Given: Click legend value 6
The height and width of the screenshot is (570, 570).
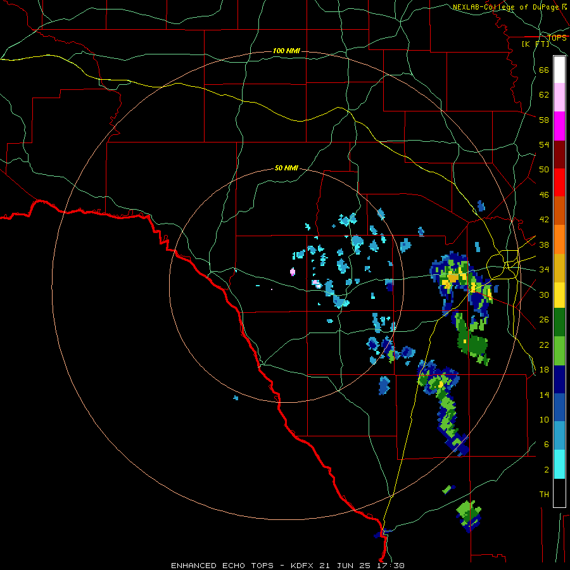Looking at the screenshot, I should click(x=547, y=444).
